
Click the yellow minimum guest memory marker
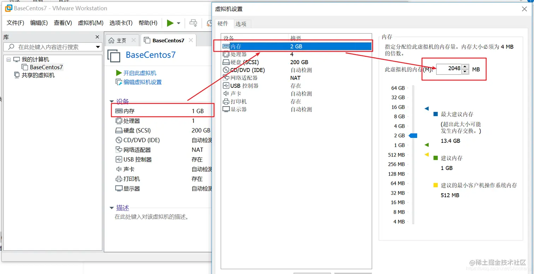point(427,154)
